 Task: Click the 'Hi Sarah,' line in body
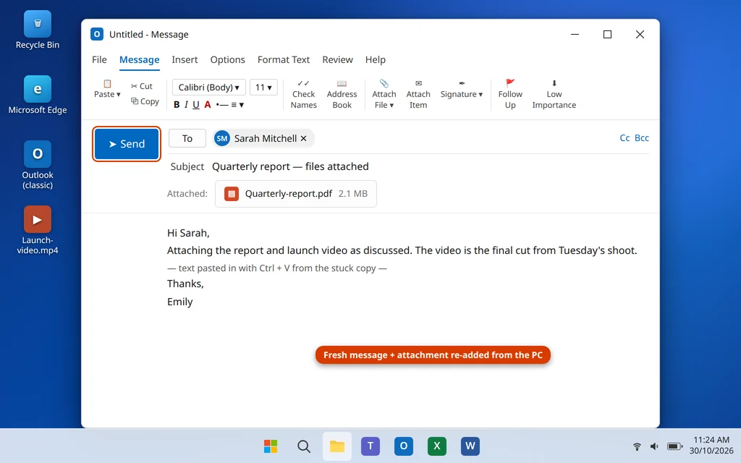pos(188,233)
